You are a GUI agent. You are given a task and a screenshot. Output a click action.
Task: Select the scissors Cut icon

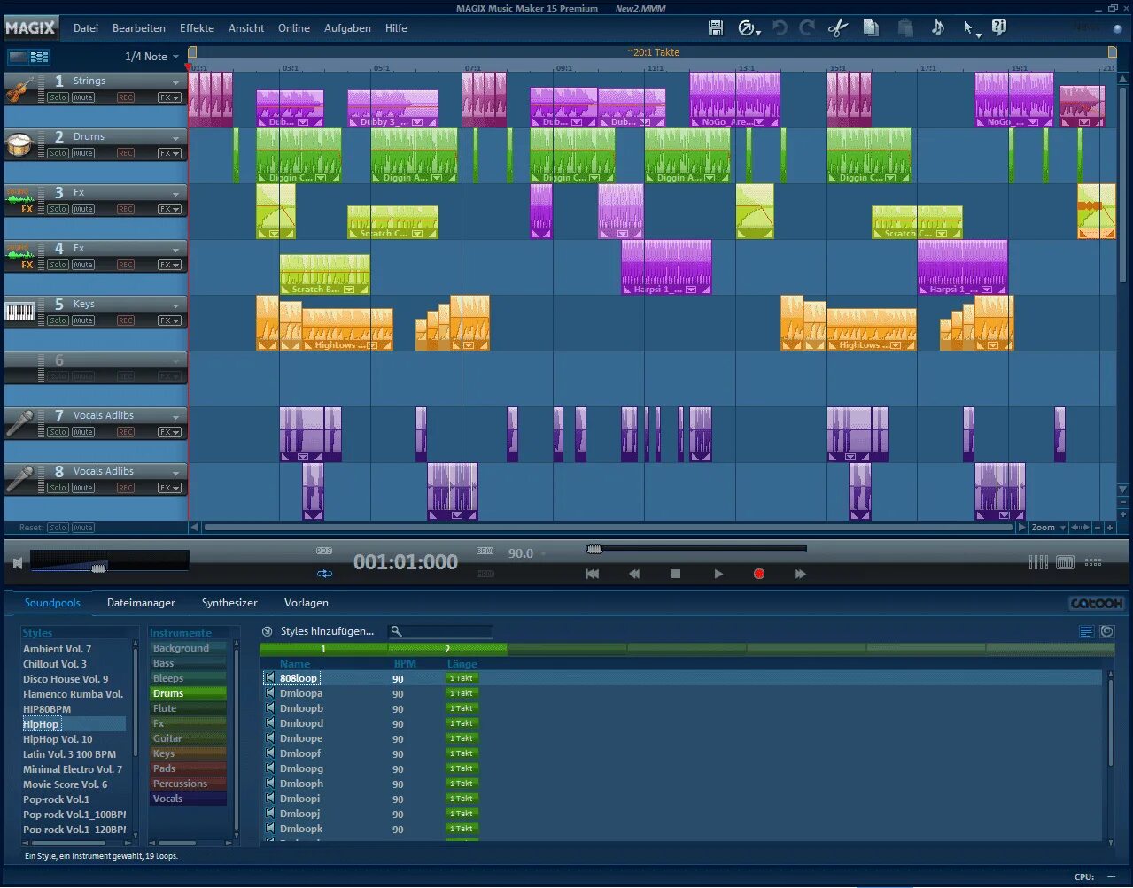point(838,28)
